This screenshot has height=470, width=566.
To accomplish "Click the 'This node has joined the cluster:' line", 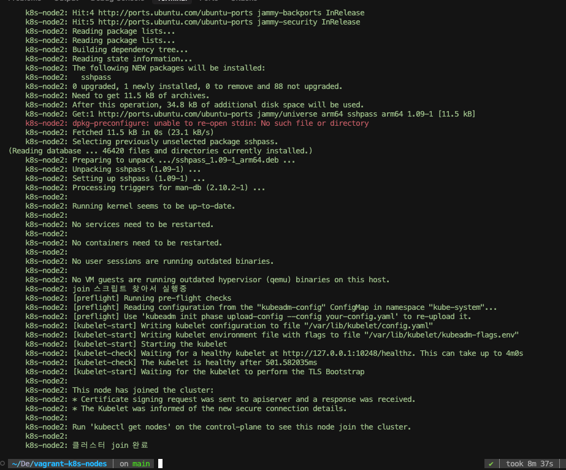I will 120,390.
